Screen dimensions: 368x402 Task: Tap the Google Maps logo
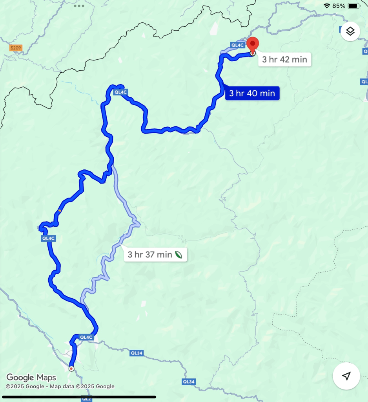31,377
